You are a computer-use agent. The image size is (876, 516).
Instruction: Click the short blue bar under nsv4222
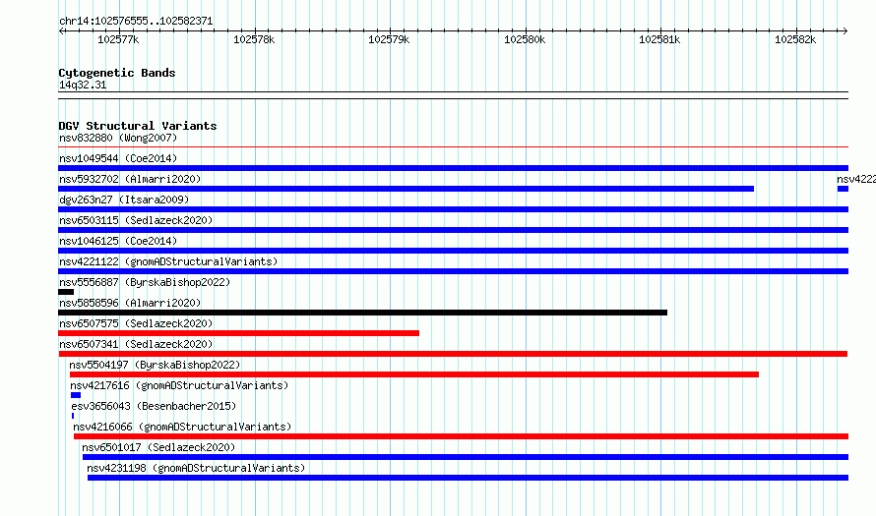[x=844, y=189]
